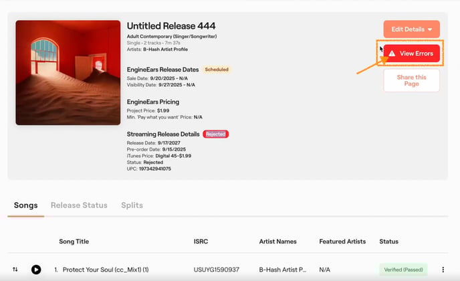Click the ISRC column header
Image resolution: width=460 pixels, height=281 pixels.
click(201, 242)
